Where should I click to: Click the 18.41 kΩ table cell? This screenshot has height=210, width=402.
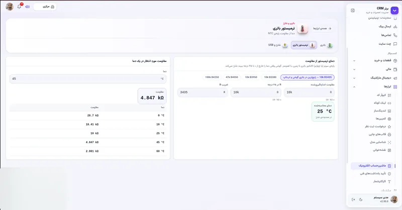coord(92,125)
